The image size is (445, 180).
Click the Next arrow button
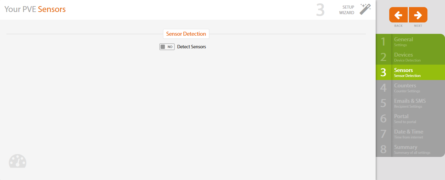point(418,15)
